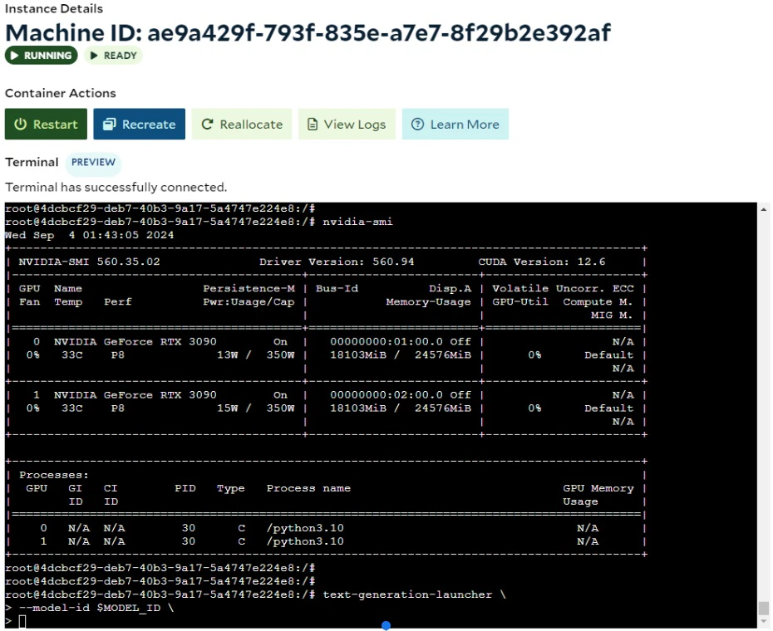Screen dimensions: 773x631
Task: Click the 'Container Actions' heading
Action: tap(60, 93)
